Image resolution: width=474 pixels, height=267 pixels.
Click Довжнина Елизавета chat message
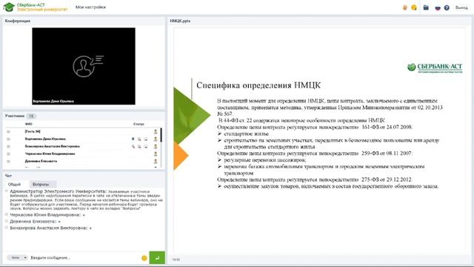[35, 222]
